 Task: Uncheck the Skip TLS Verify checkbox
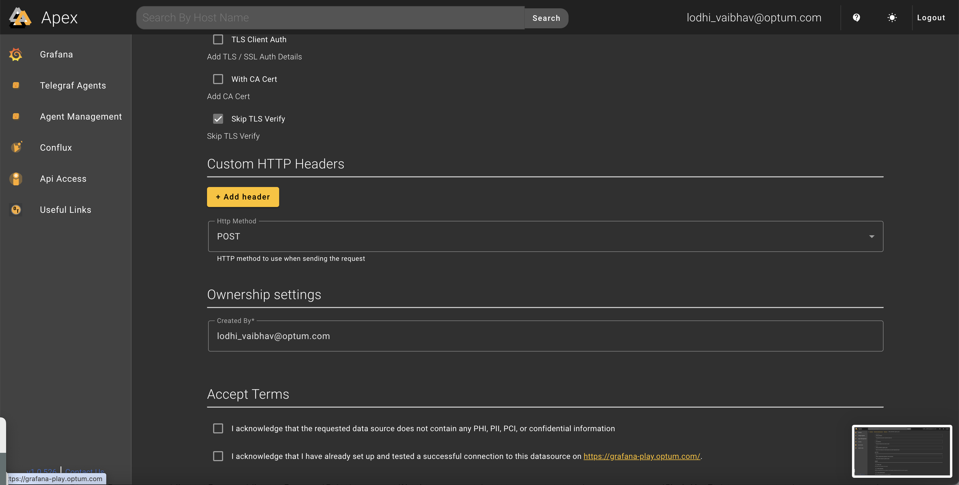(218, 119)
